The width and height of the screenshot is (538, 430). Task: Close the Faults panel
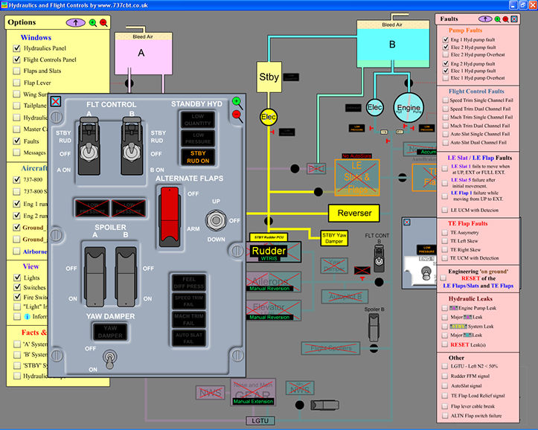[525, 19]
